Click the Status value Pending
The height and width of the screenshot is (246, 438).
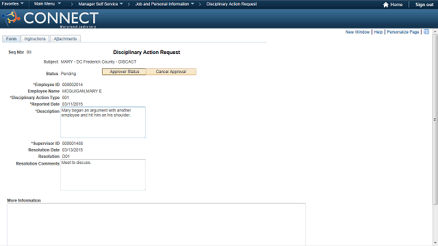pyautogui.click(x=68, y=74)
